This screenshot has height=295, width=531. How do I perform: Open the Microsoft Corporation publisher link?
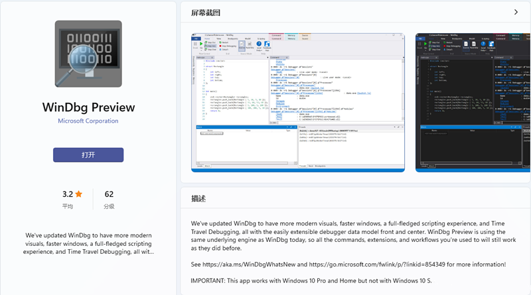(x=88, y=121)
